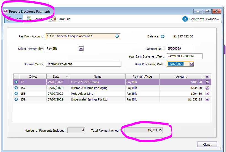Image resolution: width=226 pixels, height=152 pixels.
Task: Untick the Underwater Springs $1,538.25 payment
Action: click(x=207, y=99)
